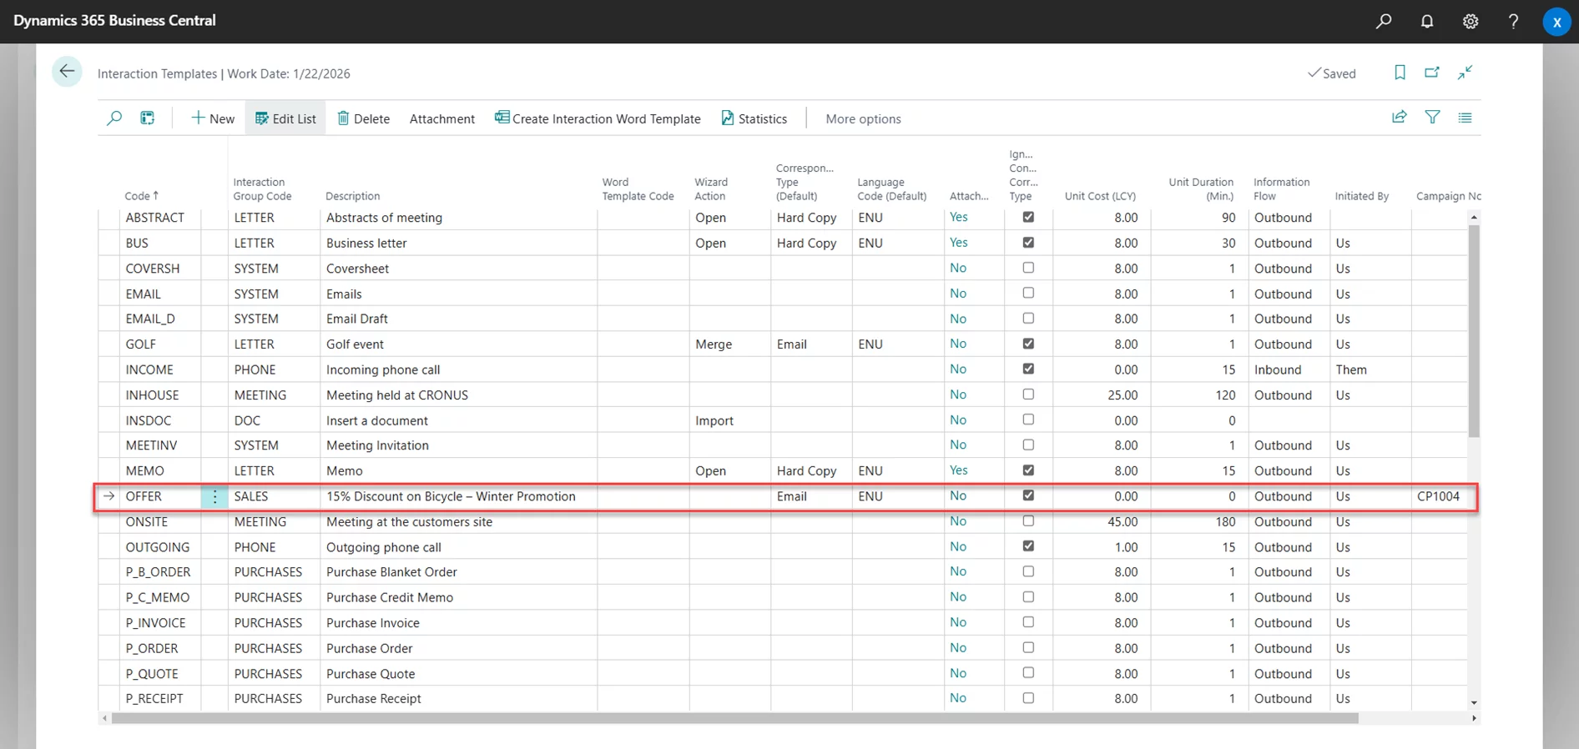The width and height of the screenshot is (1579, 749).
Task: Open the Attachment menu
Action: tap(441, 118)
